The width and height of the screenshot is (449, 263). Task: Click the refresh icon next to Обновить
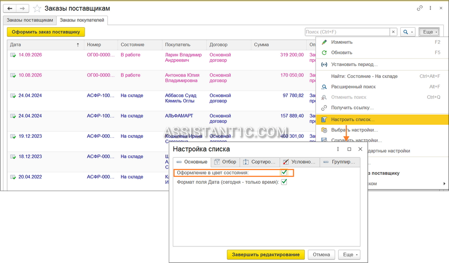[x=324, y=53]
